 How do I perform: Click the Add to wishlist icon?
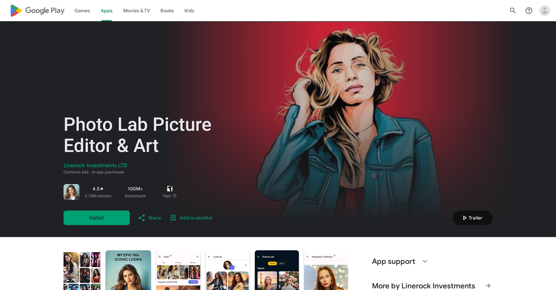[173, 217]
